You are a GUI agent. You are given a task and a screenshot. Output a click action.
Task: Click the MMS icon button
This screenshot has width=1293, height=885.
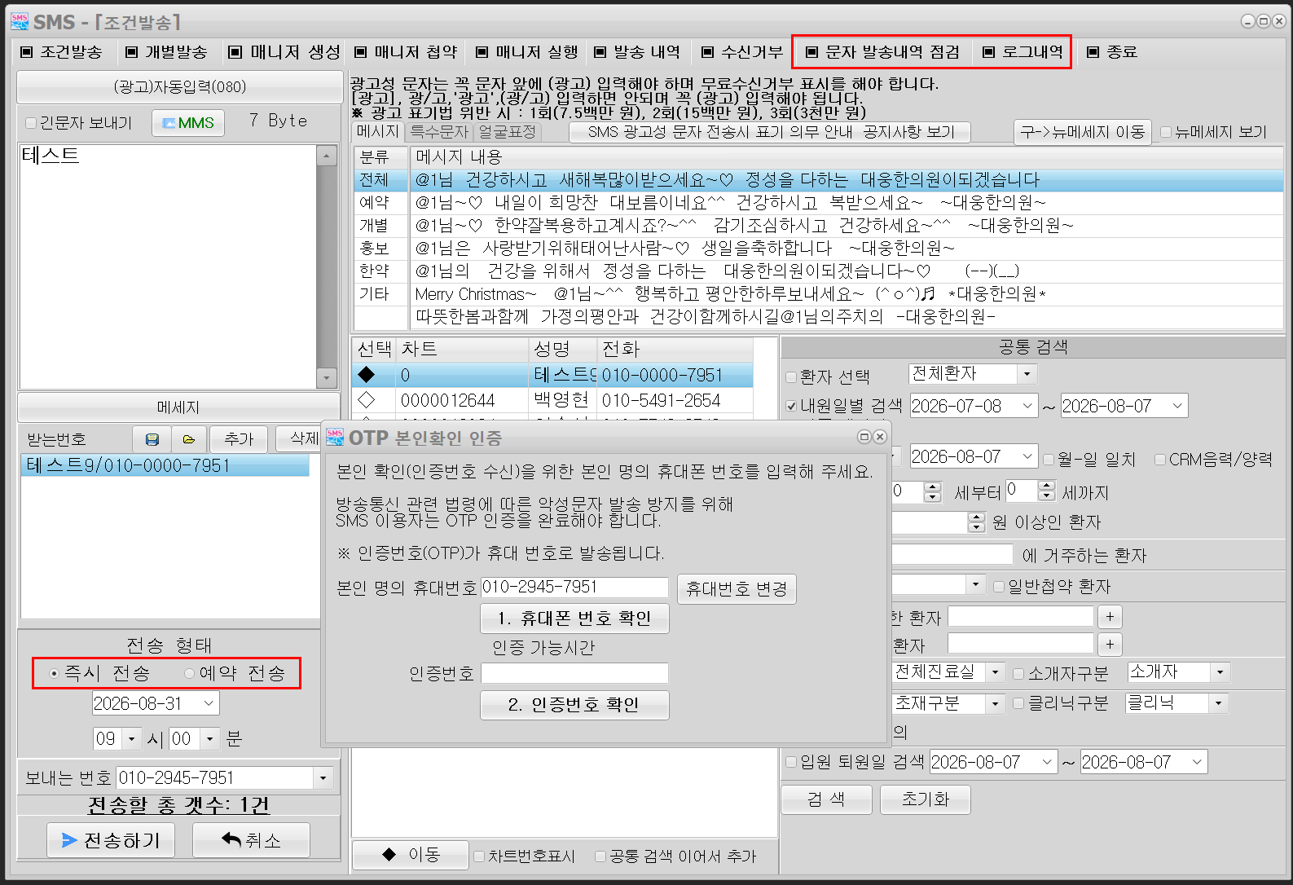point(188,123)
